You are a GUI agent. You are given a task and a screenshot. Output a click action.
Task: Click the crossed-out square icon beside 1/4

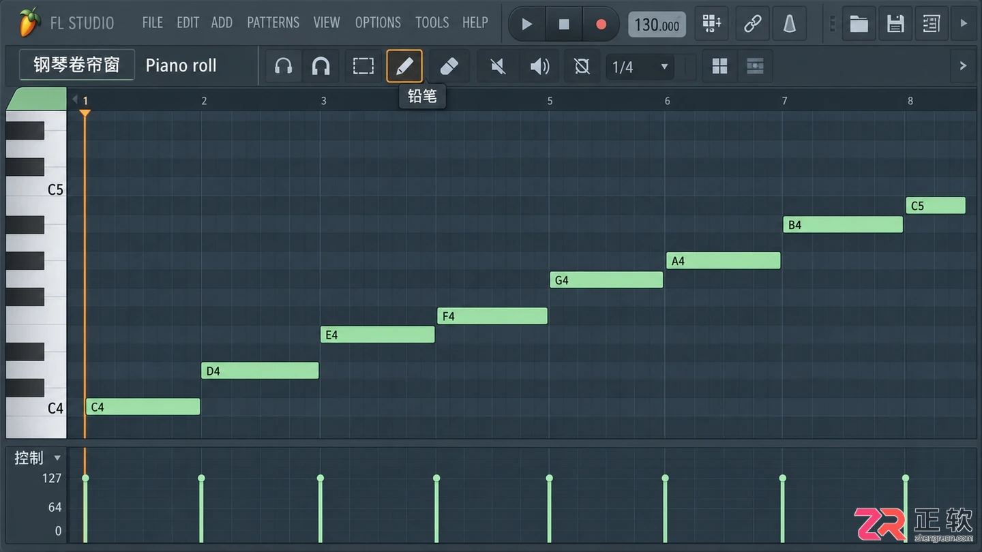[582, 66]
